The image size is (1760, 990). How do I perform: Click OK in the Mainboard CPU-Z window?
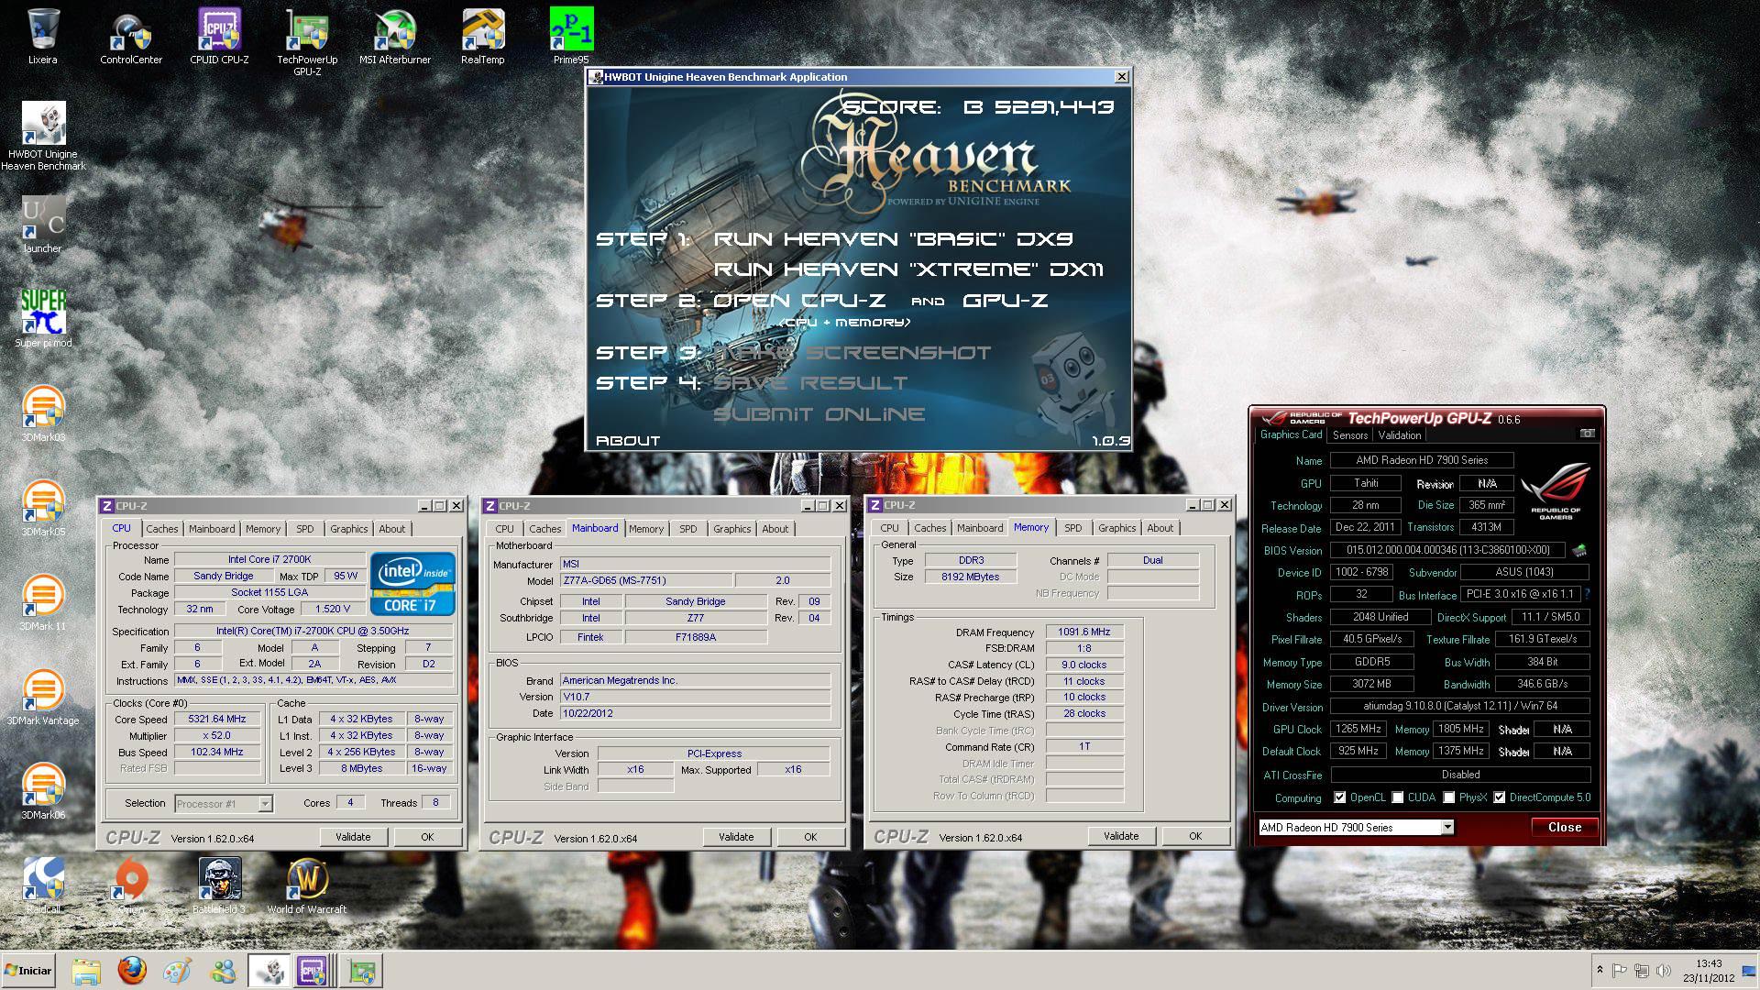point(810,837)
